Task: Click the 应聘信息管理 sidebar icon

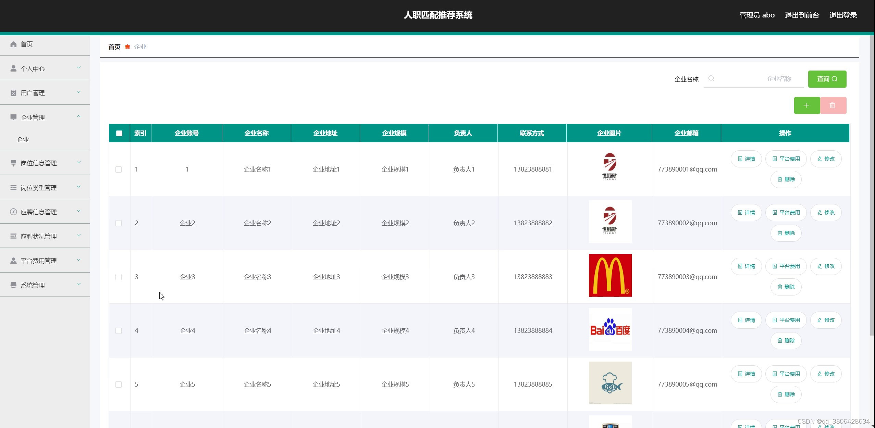Action: pyautogui.click(x=13, y=212)
